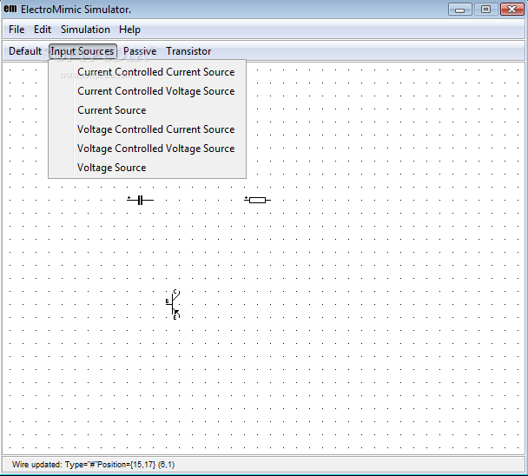
Task: Click the 'Wire updated' status bar text
Action: pos(93,465)
